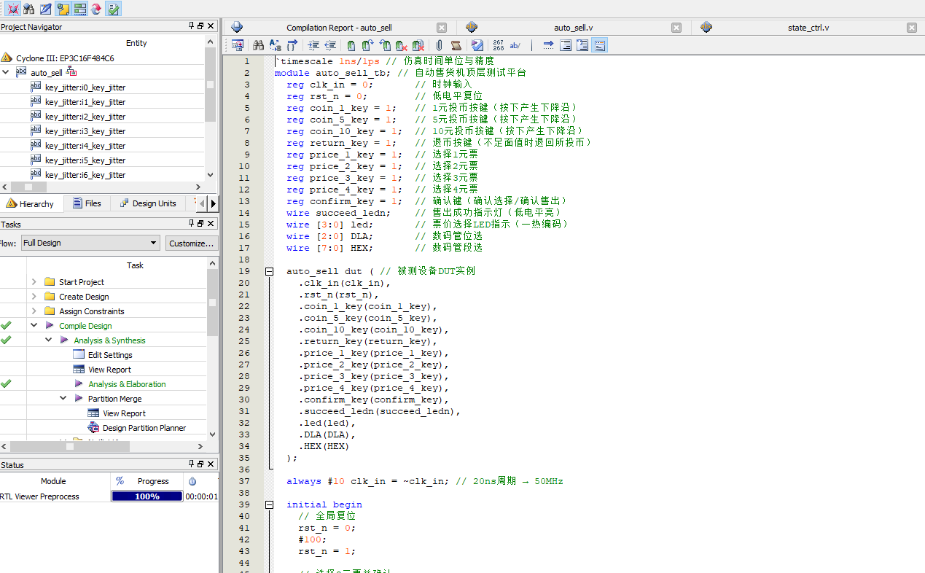
Task: Click the blue dotted arrow icon in editor toolbar
Action: pos(548,45)
